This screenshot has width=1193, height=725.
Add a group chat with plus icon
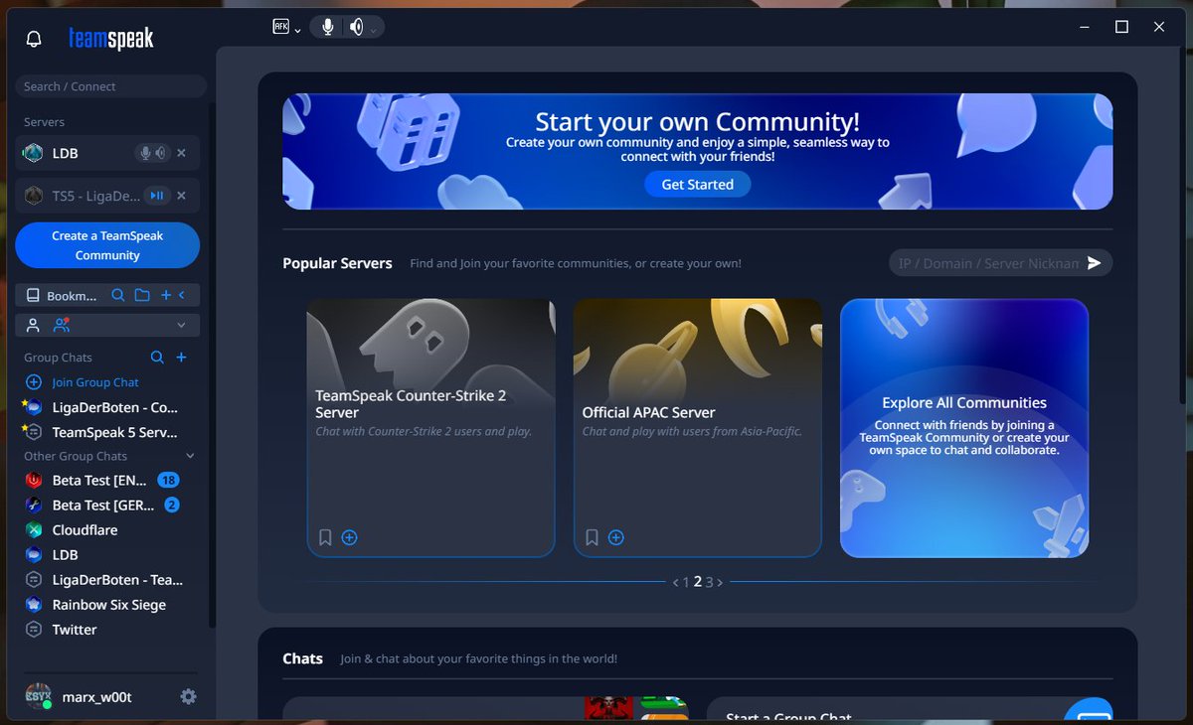tap(181, 358)
